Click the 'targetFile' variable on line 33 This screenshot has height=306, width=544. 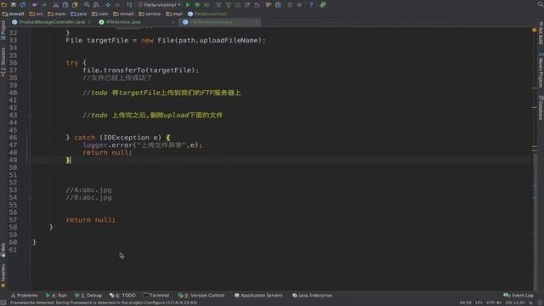coord(108,40)
